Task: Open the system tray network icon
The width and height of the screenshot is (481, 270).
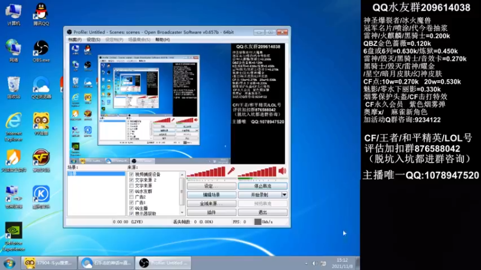Action: [x=323, y=263]
